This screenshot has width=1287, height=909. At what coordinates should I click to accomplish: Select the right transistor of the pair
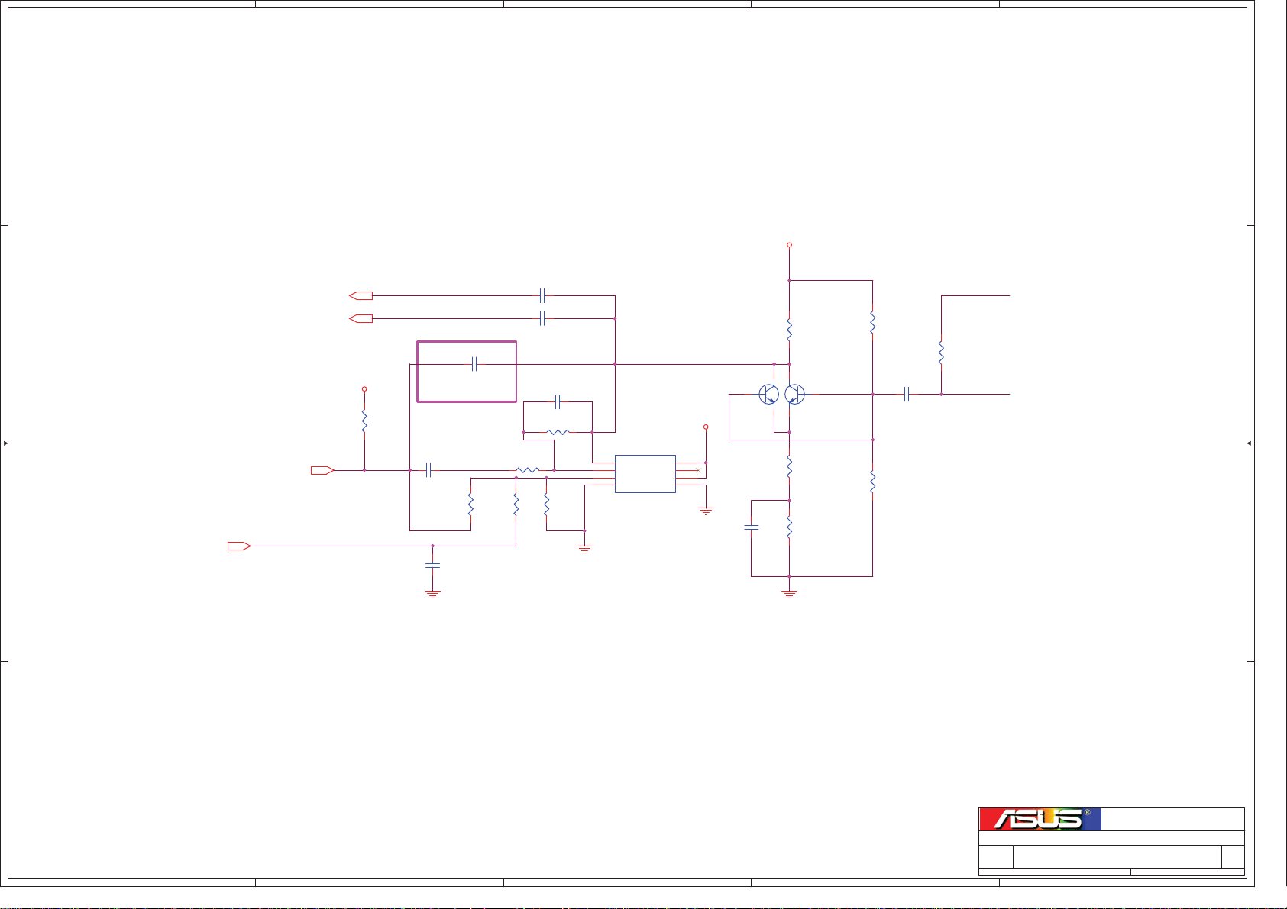tap(794, 395)
